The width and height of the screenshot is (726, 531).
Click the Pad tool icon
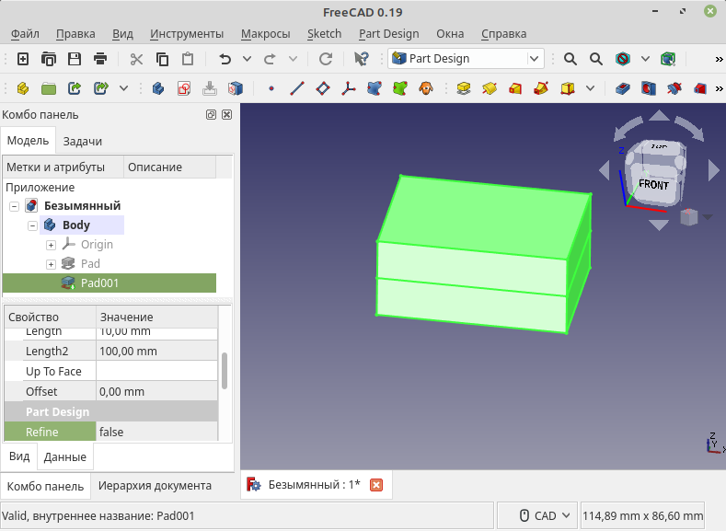[464, 88]
